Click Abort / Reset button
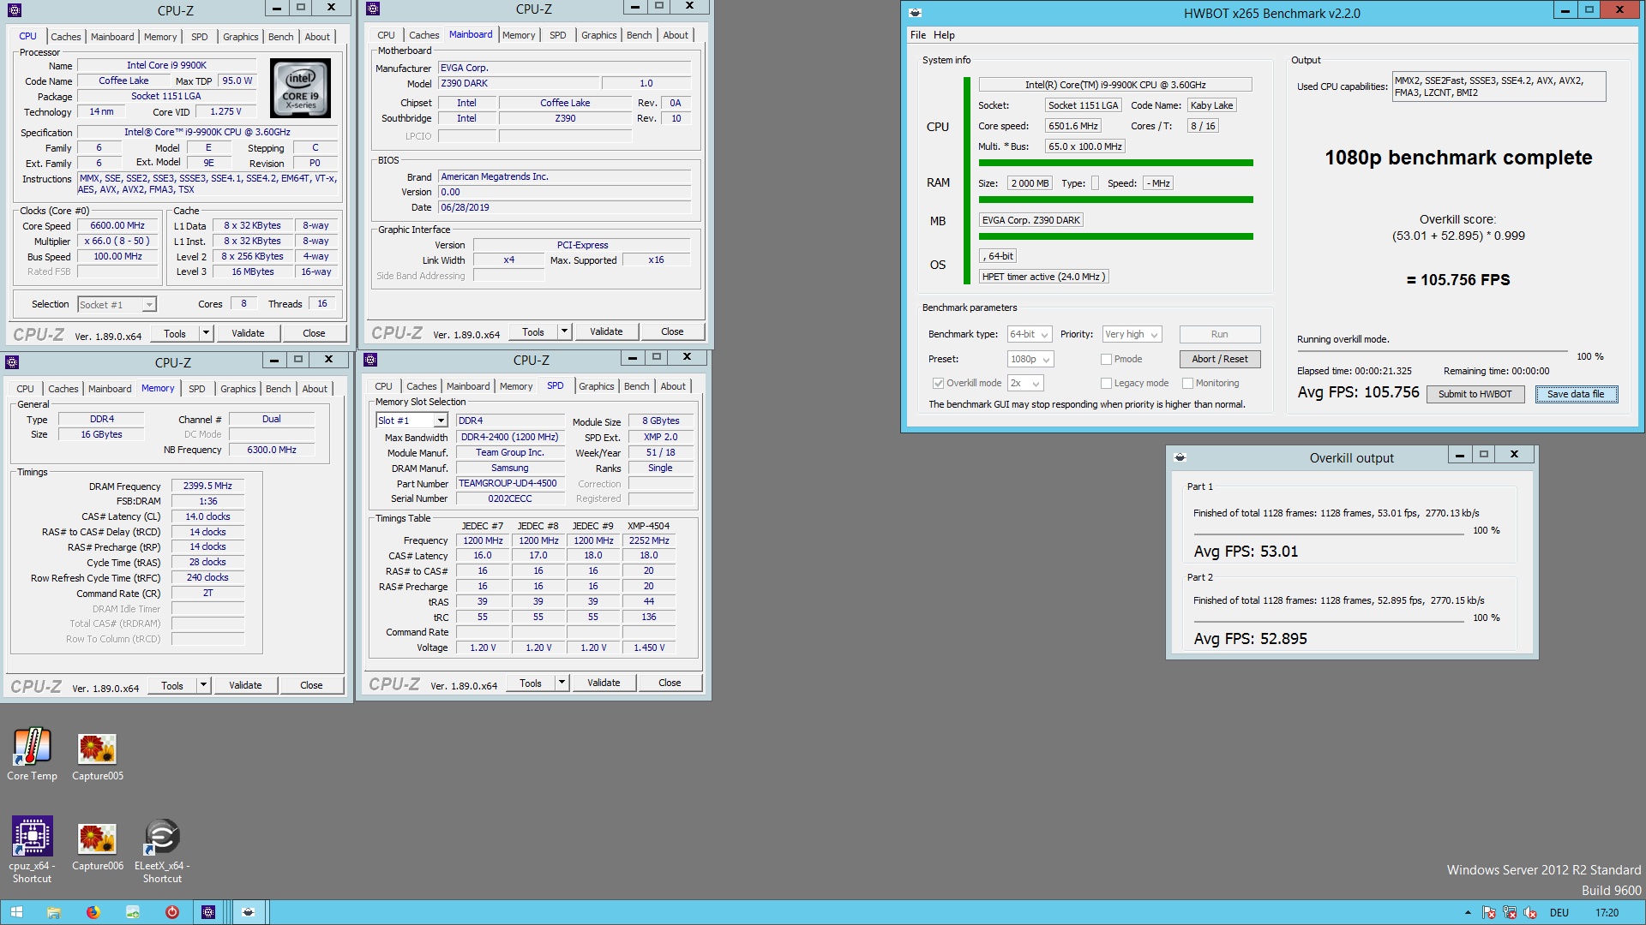The image size is (1646, 925). 1219,359
